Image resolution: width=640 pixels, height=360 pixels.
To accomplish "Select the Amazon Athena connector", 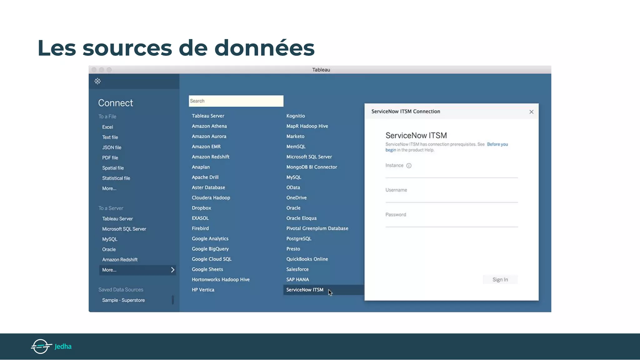I will coord(209,126).
